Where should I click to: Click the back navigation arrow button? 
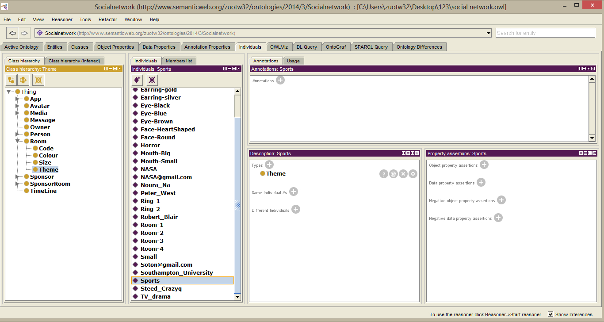point(12,33)
